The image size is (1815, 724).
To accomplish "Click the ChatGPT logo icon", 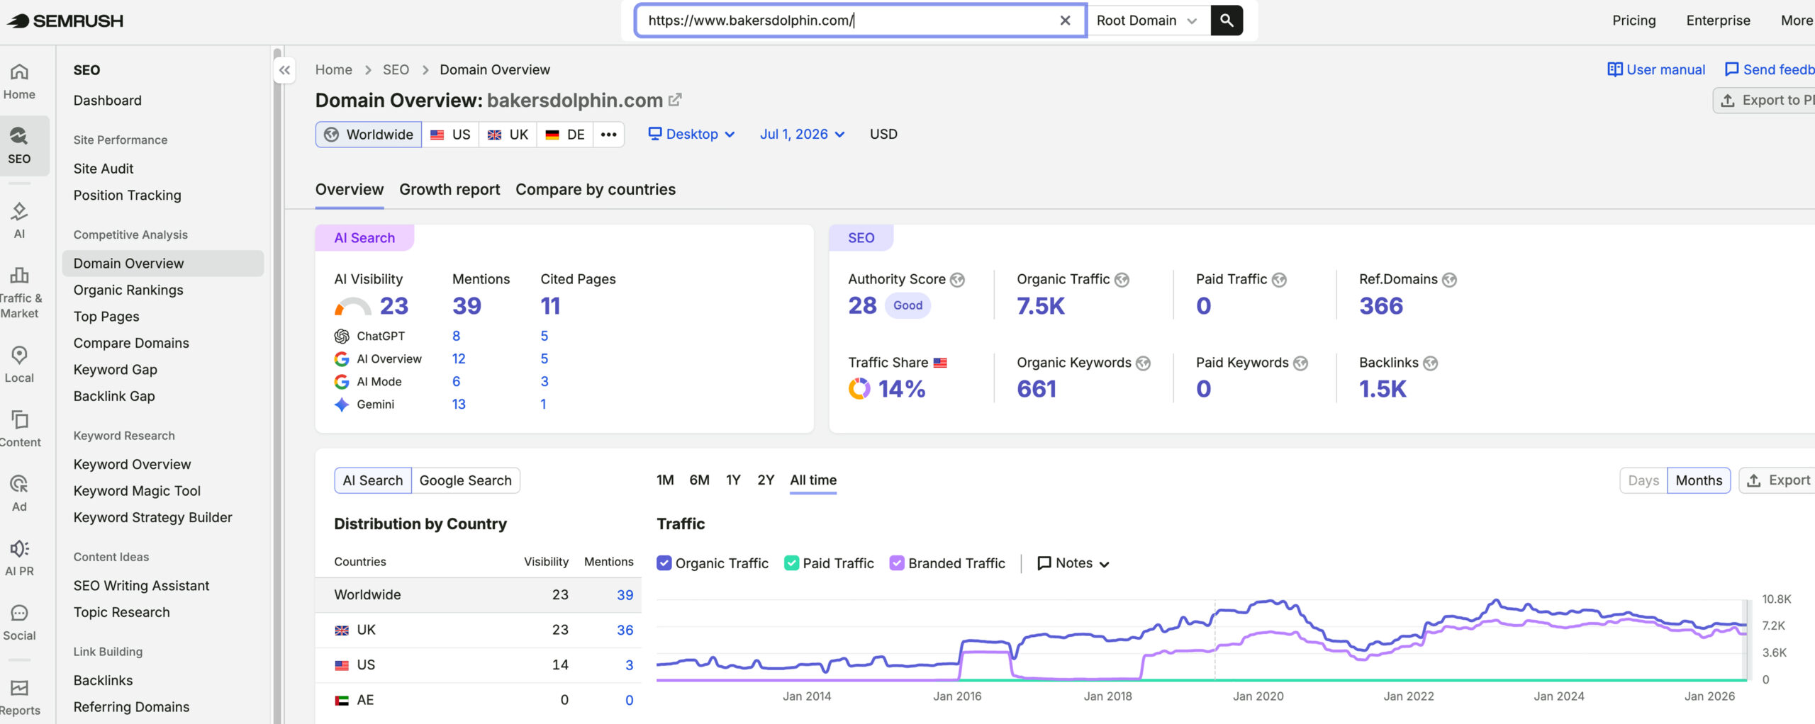I will pyautogui.click(x=342, y=336).
